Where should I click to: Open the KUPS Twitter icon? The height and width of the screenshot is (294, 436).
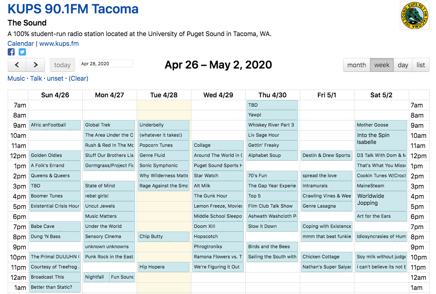click(22, 52)
